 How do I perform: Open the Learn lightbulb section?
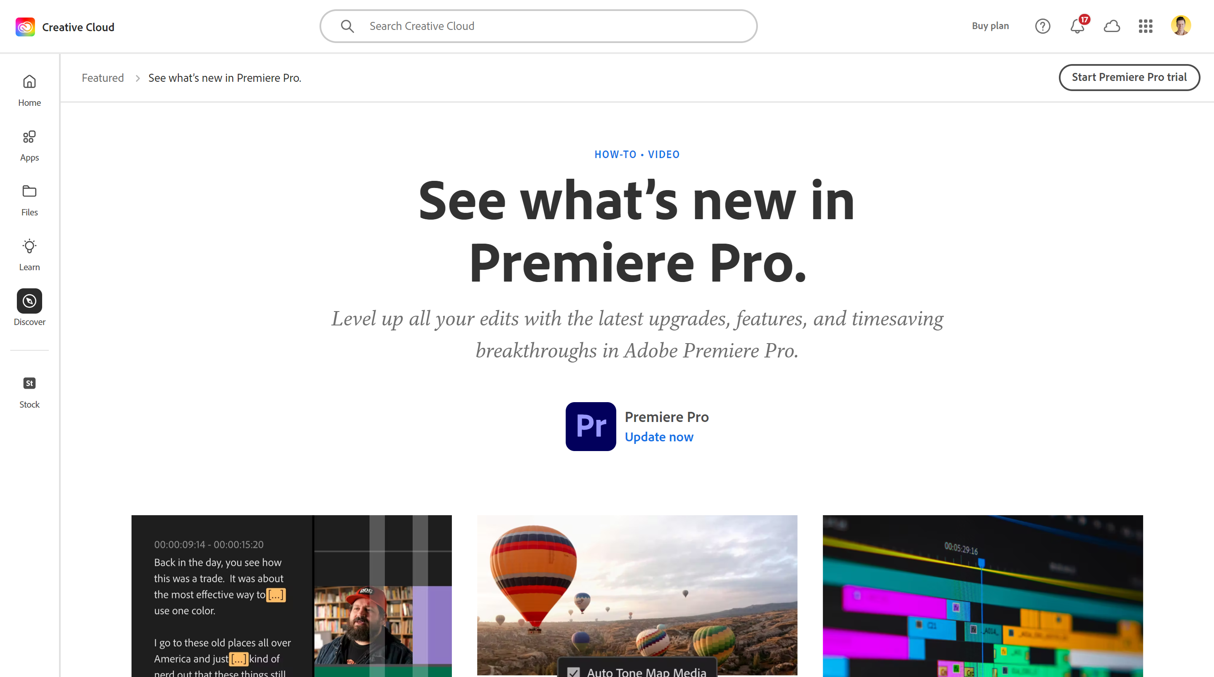pos(29,255)
